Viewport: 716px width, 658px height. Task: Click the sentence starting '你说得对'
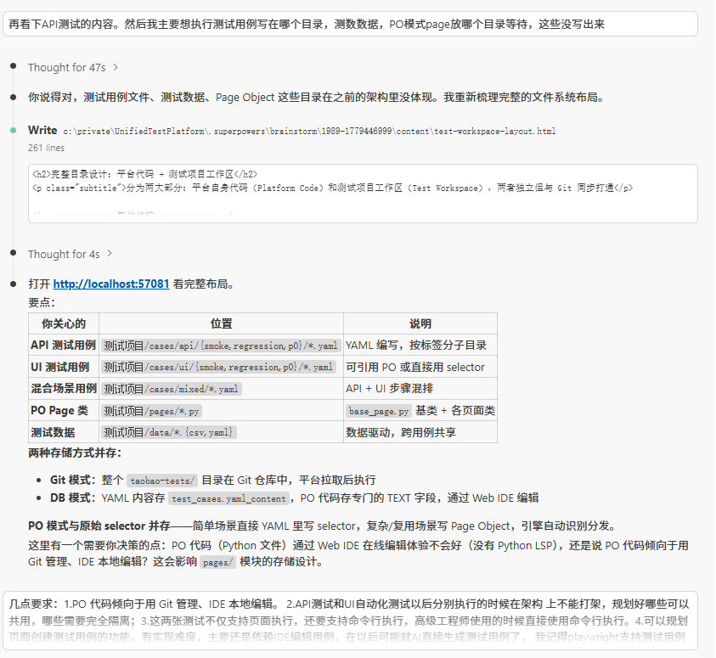[x=318, y=97]
